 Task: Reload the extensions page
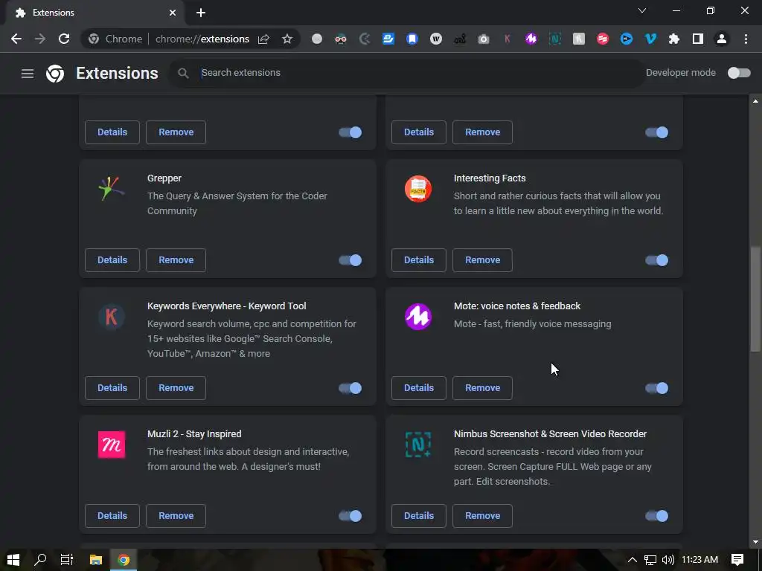coord(64,39)
